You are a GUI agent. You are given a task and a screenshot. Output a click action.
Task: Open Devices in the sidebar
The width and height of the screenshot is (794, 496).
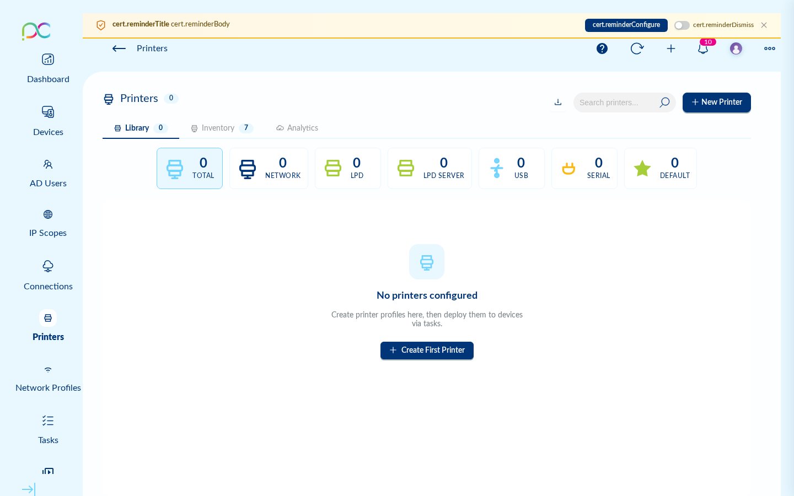pos(48,121)
